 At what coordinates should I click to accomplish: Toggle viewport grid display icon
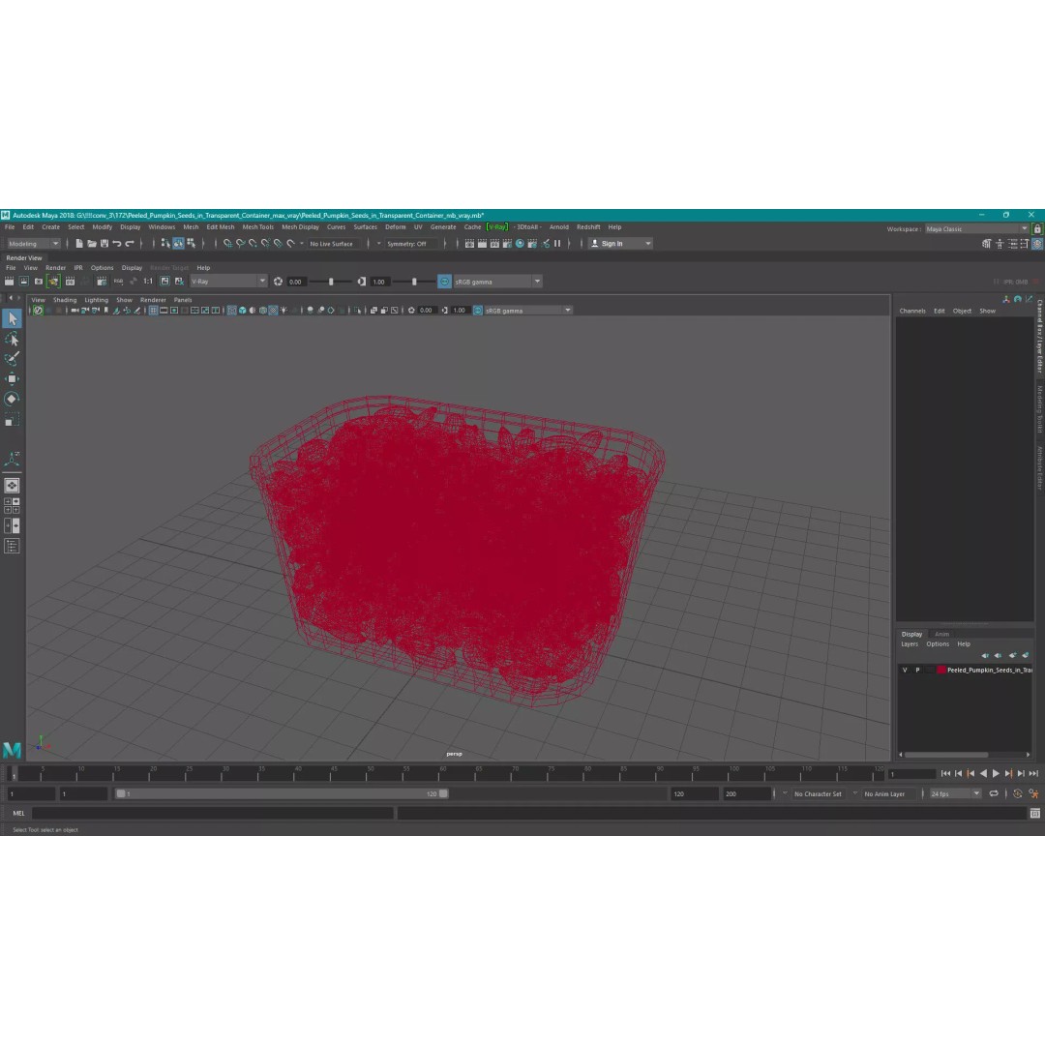[153, 311]
